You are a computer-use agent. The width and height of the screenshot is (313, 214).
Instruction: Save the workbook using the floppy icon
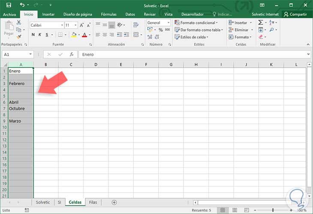[x=9, y=5]
